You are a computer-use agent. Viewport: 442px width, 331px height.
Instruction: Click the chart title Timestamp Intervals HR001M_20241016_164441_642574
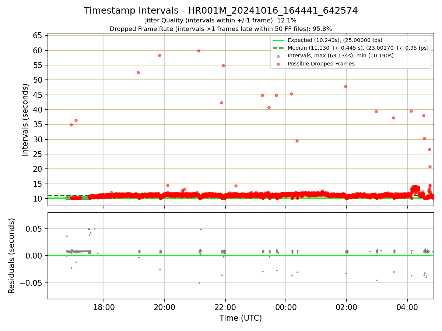[221, 11]
